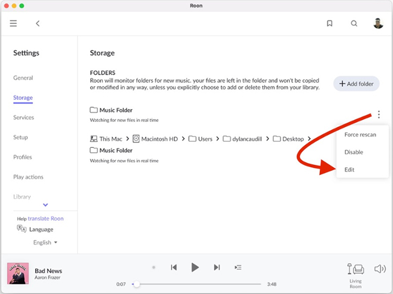
Task: Open search with the magnifier icon
Action: [x=354, y=24]
